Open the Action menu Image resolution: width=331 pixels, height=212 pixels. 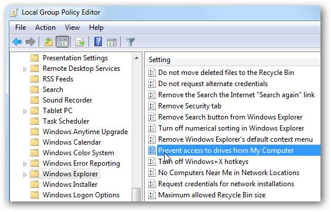click(45, 28)
